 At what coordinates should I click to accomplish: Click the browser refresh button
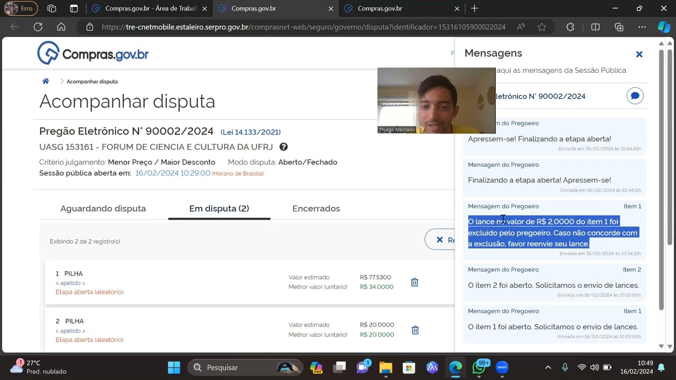(38, 27)
